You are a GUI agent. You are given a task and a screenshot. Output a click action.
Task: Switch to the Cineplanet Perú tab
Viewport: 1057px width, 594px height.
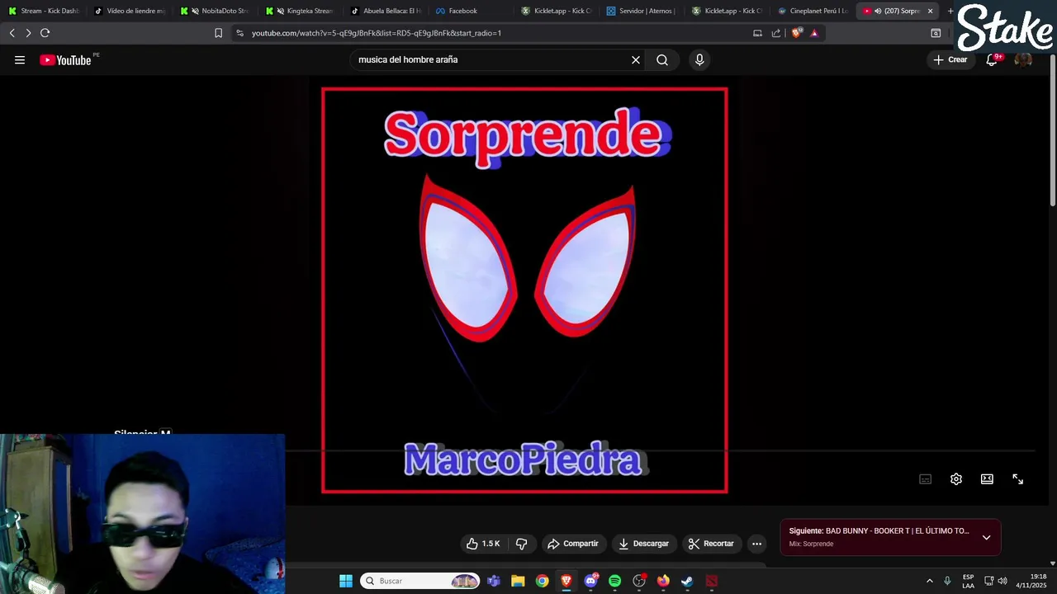point(815,11)
